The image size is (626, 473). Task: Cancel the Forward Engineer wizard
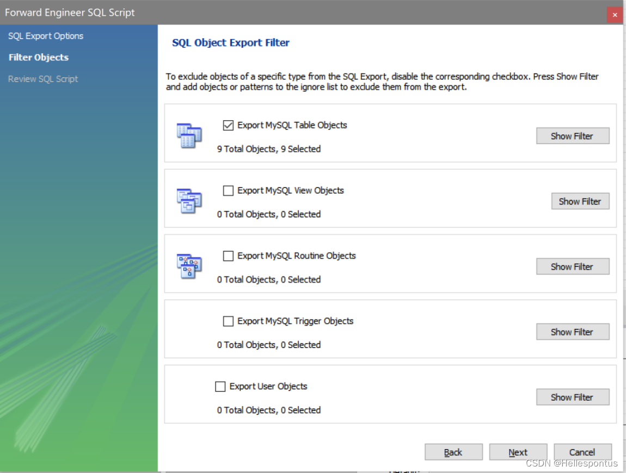[582, 452]
